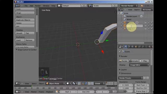
Task: Click the screen layout browse icon
Action: tap(59, 6)
